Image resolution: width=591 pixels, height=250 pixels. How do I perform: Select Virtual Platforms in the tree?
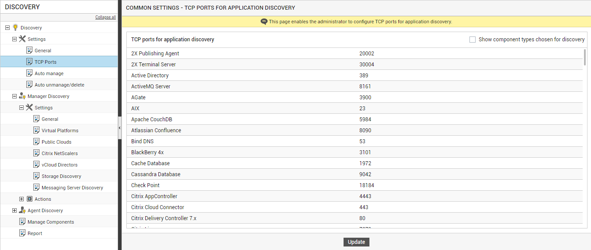click(60, 130)
